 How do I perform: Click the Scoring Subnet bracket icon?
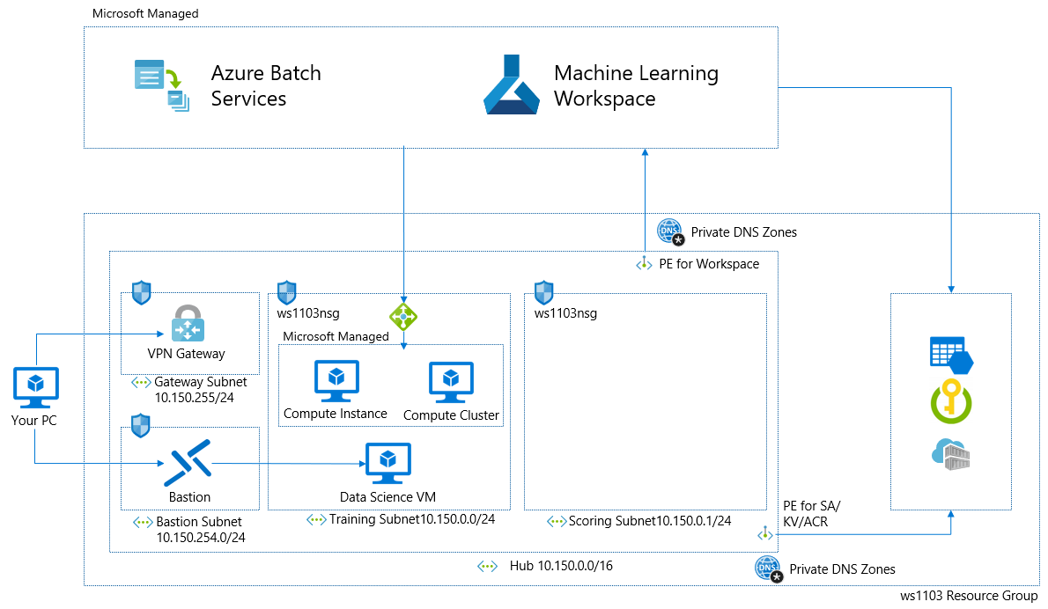(x=557, y=522)
